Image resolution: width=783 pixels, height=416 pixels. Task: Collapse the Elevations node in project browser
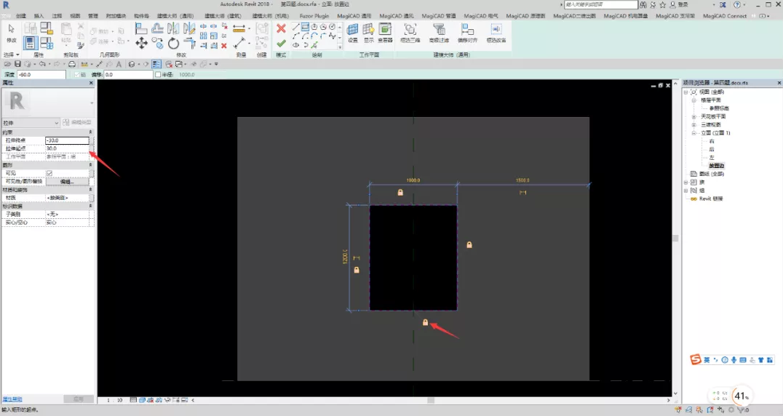[693, 132]
